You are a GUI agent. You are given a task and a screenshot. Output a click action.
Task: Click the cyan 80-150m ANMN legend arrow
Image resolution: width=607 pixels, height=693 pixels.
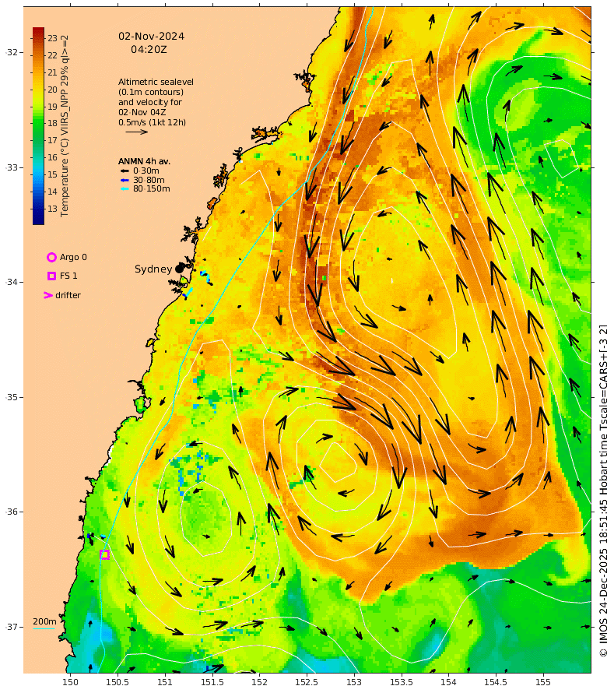point(125,189)
